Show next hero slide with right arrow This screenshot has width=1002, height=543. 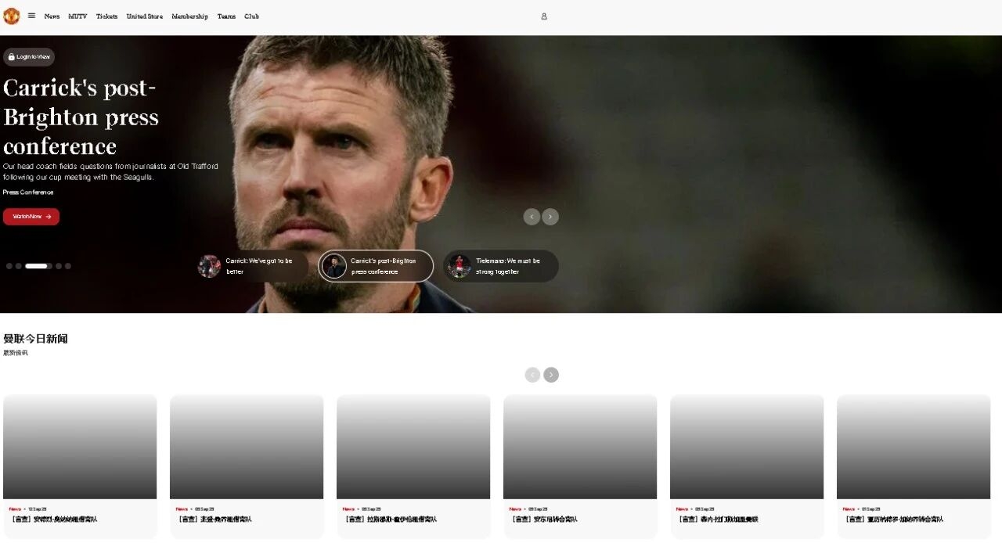(x=550, y=217)
